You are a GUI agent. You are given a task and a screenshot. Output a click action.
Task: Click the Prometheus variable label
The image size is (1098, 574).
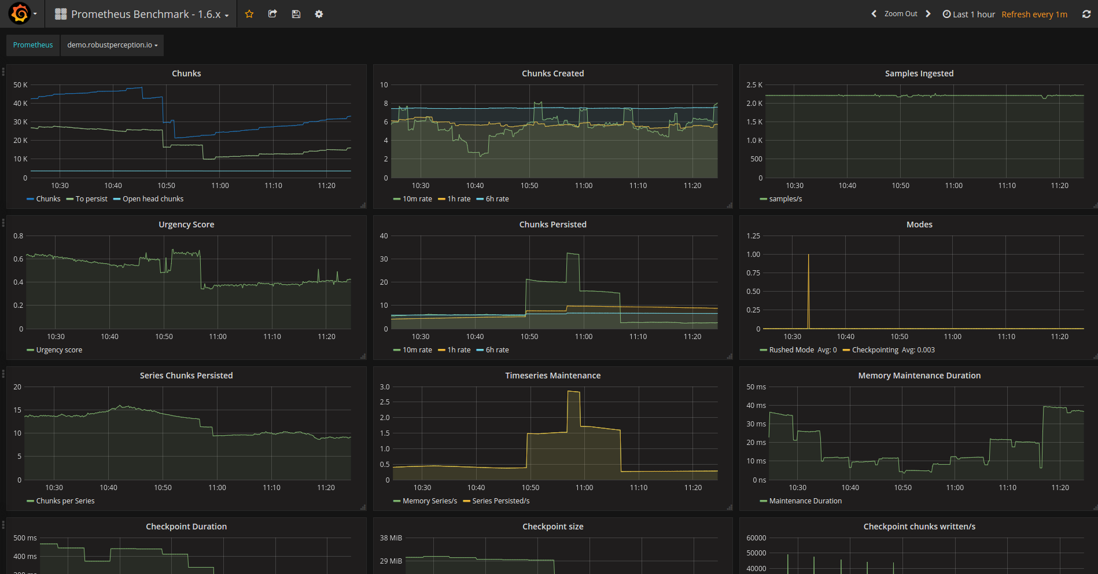click(x=33, y=45)
